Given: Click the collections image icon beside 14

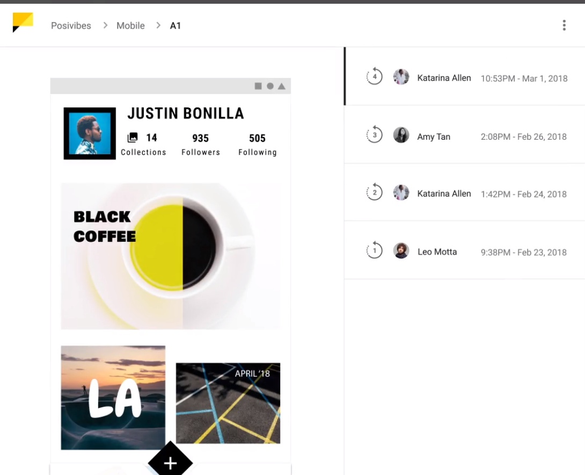Looking at the screenshot, I should pyautogui.click(x=133, y=138).
